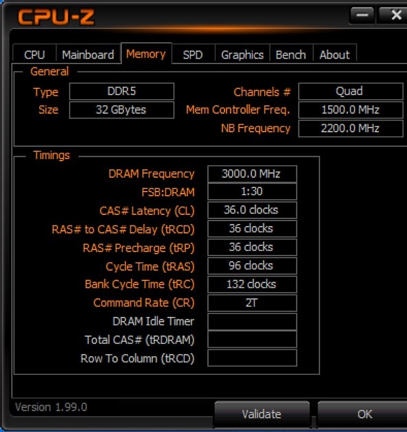Screen dimensions: 407x432
Task: Open the Mainboard tab
Action: [88, 54]
